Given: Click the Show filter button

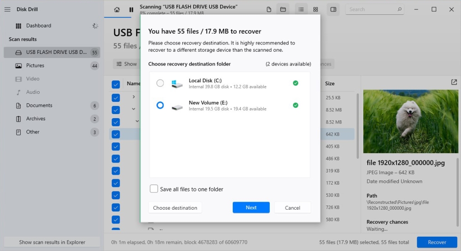Looking at the screenshot, I should pyautogui.click(x=127, y=64).
